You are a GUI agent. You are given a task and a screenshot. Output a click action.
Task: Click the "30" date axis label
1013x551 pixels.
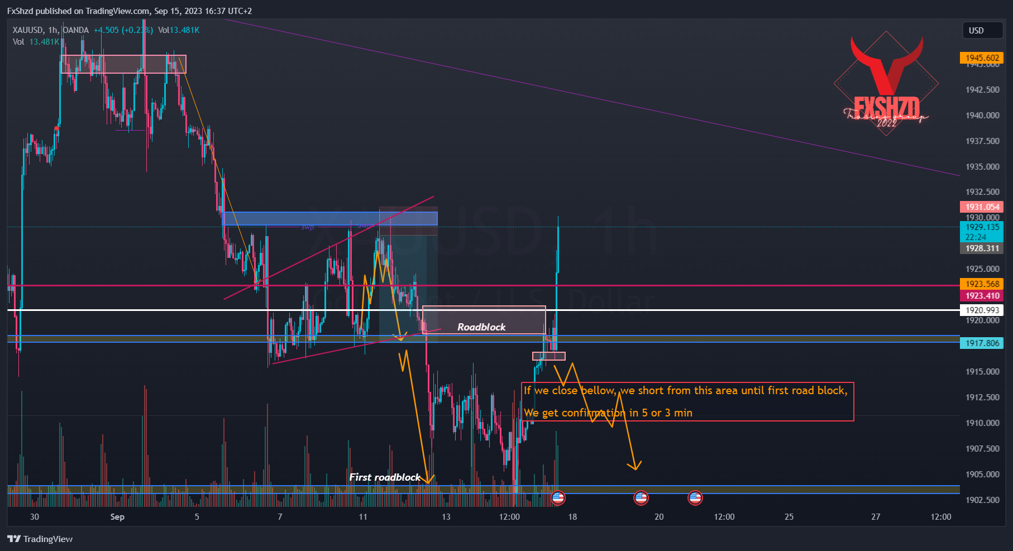35,517
